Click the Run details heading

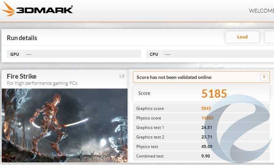pyautogui.click(x=22, y=38)
